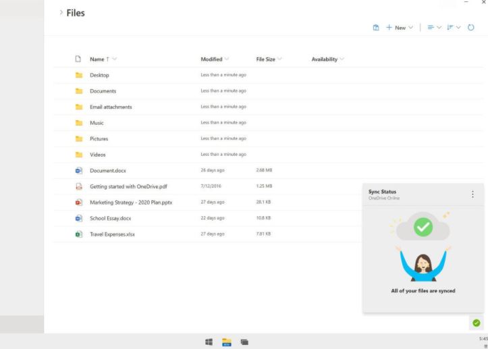Click the Modified column header
The image size is (488, 349).
click(211, 59)
